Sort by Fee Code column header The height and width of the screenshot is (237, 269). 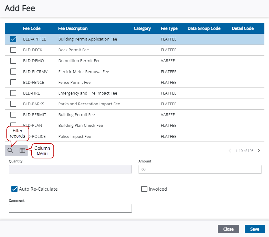tap(32, 28)
